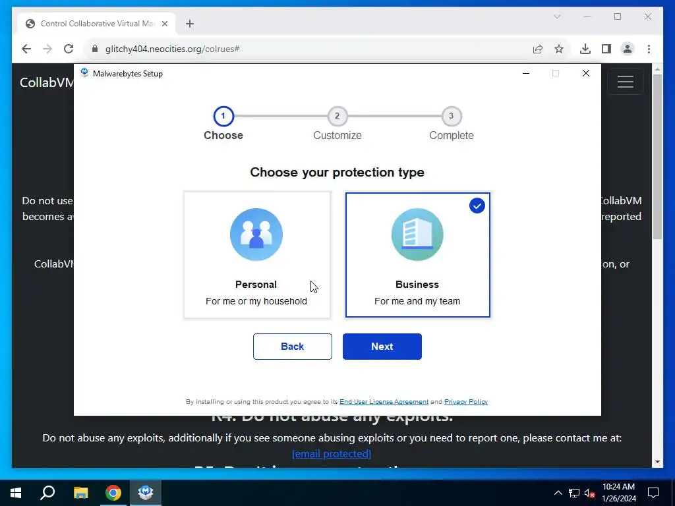Go back in Chrome browser
This screenshot has height=506, width=675.
click(x=26, y=49)
